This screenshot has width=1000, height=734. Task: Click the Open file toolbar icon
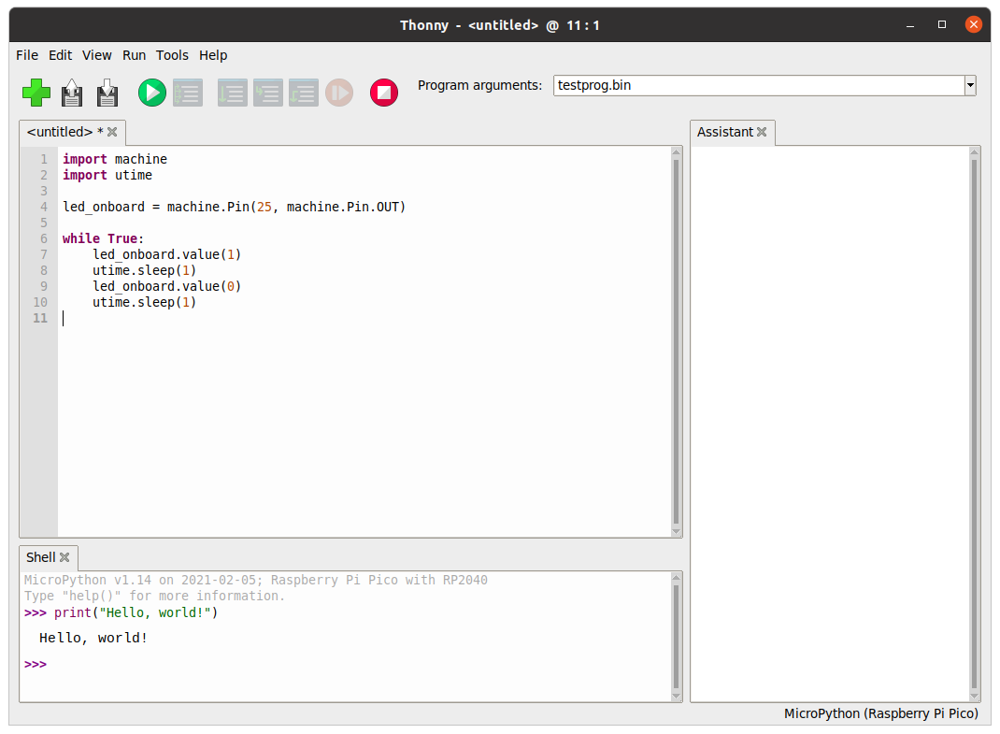pos(72,93)
